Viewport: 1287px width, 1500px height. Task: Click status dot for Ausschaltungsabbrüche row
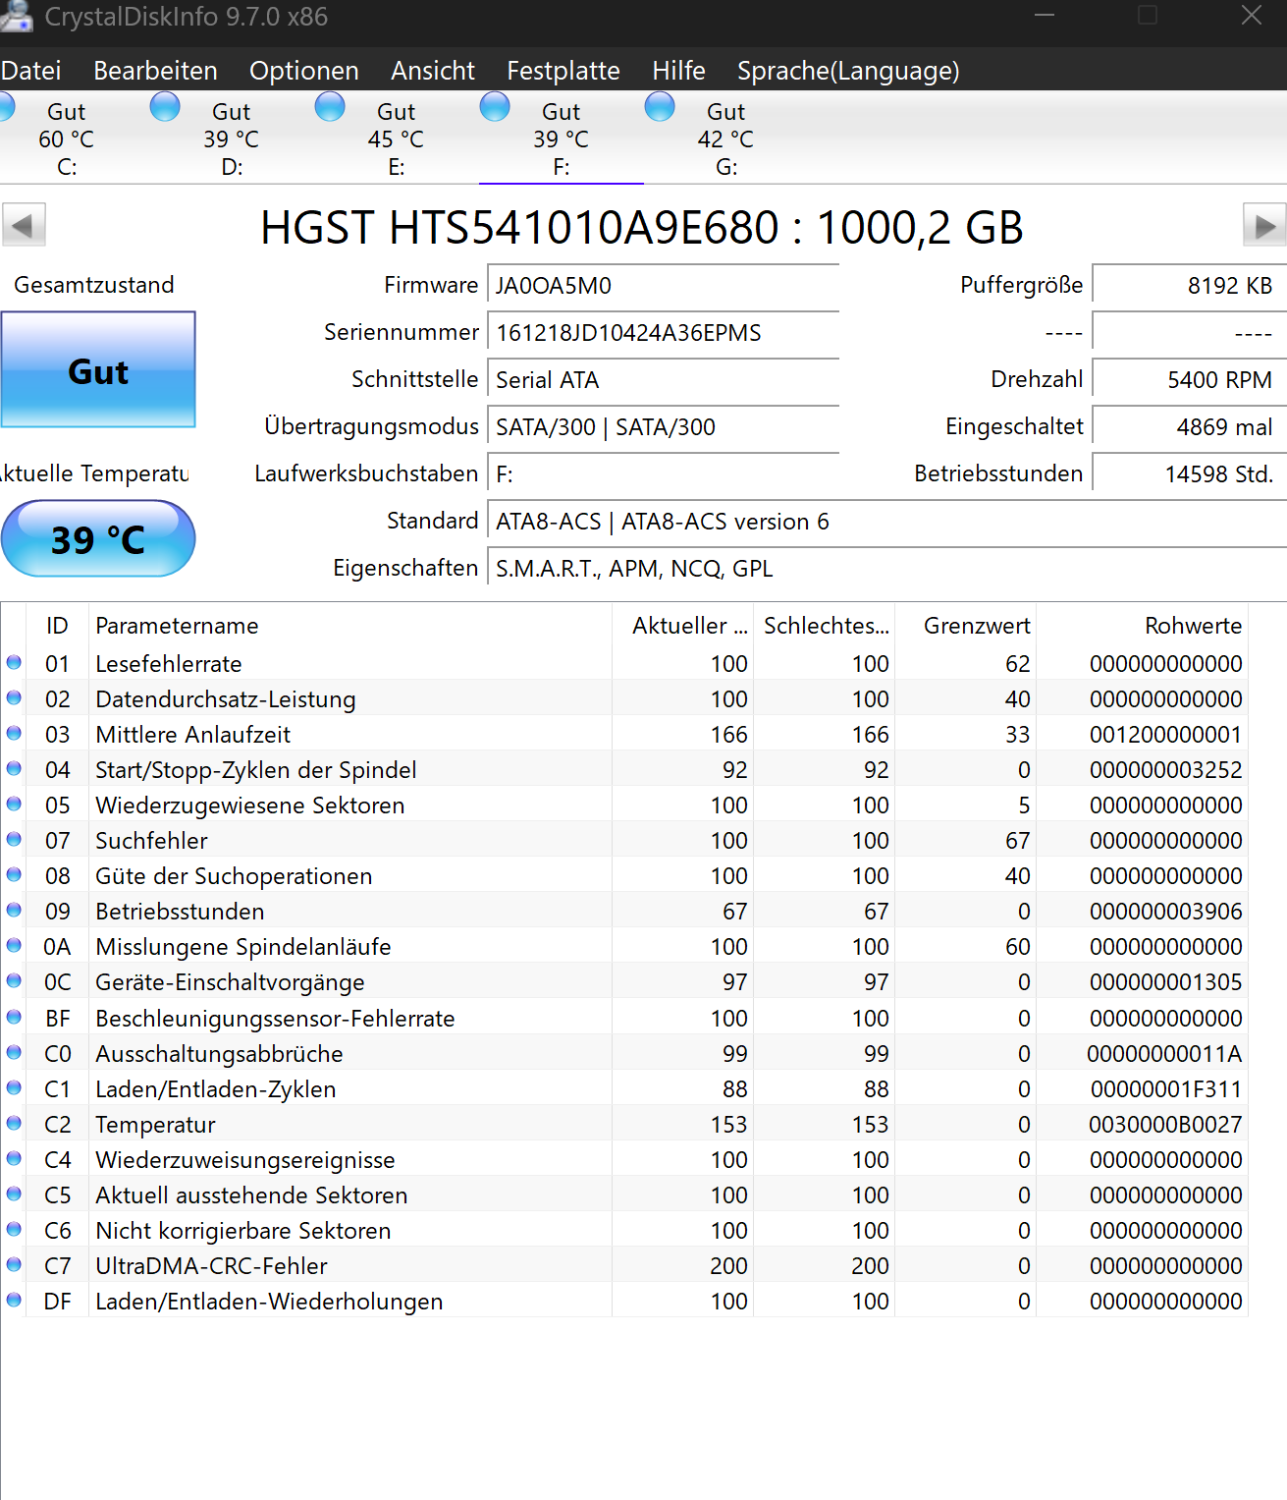tap(14, 1052)
